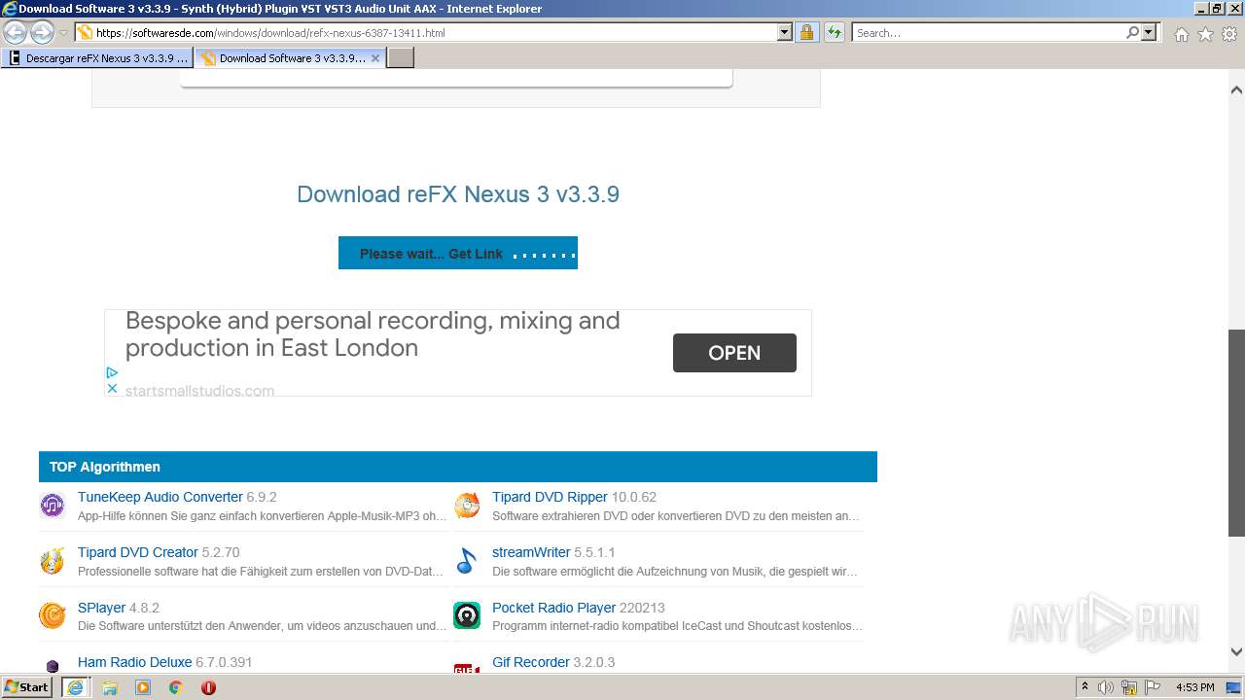Open Favorites star icon
Image resolution: width=1245 pixels, height=700 pixels.
(x=1205, y=34)
